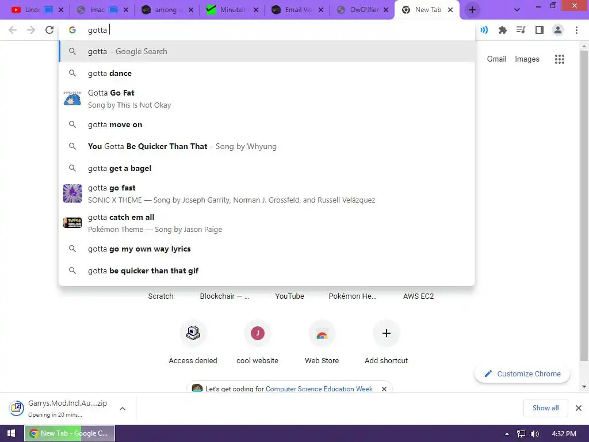
Task: Click the YouTube shortcut label
Action: point(290,296)
